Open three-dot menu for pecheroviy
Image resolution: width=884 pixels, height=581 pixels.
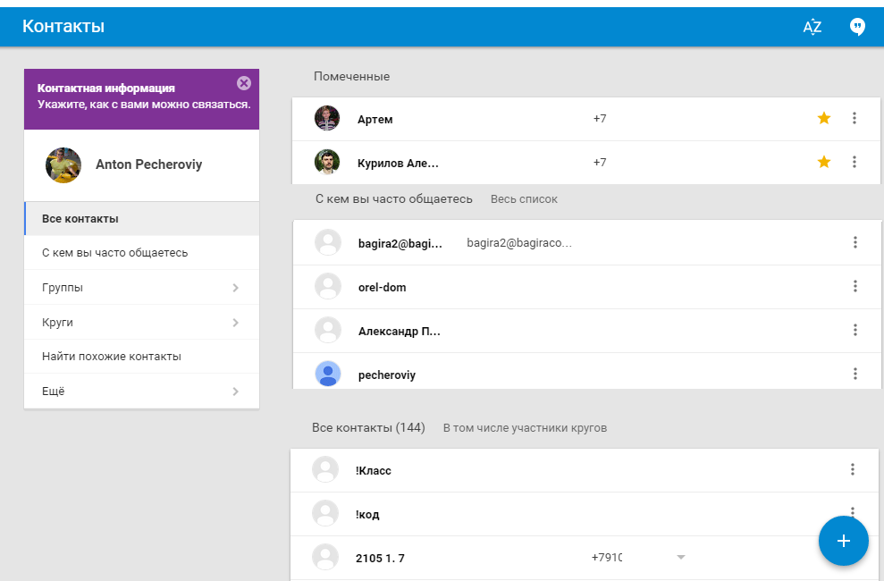click(x=855, y=374)
